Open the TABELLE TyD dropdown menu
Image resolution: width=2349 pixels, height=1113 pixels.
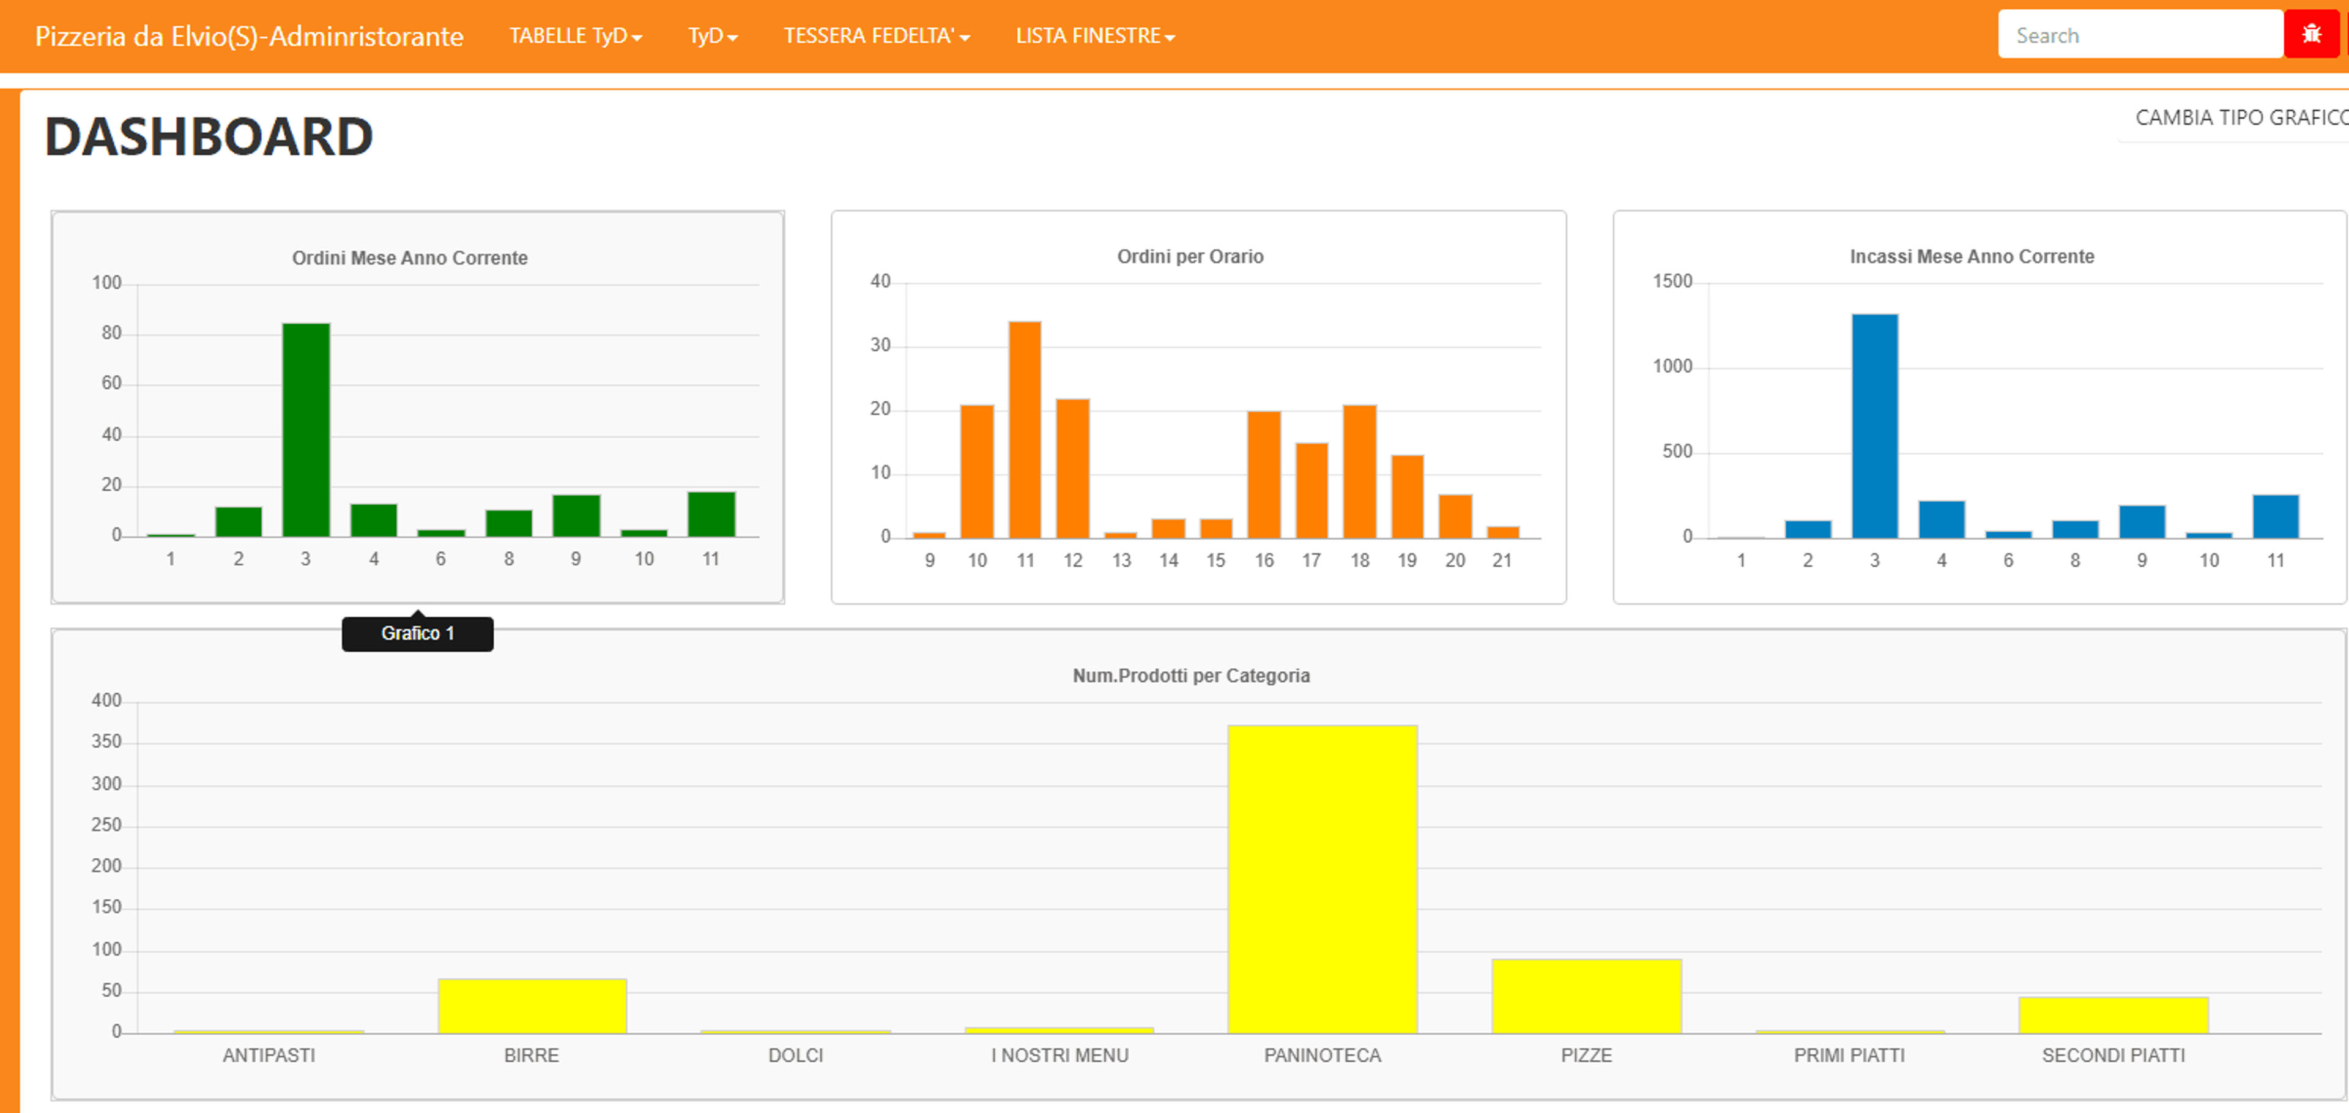[576, 35]
